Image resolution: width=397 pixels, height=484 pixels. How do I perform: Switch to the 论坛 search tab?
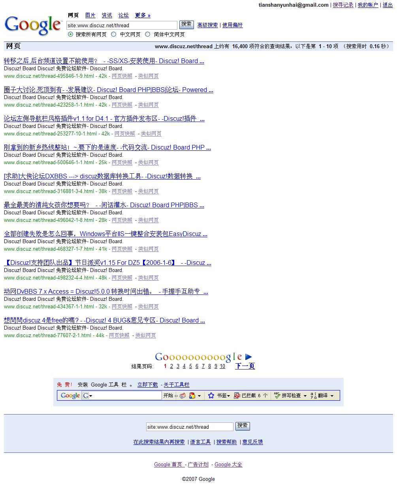[x=124, y=15]
